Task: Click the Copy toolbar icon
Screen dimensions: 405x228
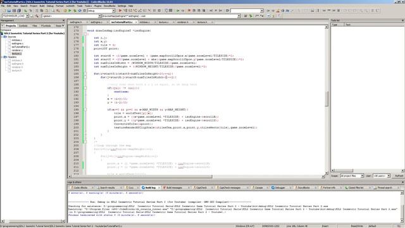Action: tap(42, 11)
